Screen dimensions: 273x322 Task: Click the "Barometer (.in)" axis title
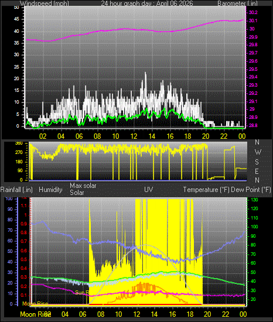pyautogui.click(x=237, y=4)
